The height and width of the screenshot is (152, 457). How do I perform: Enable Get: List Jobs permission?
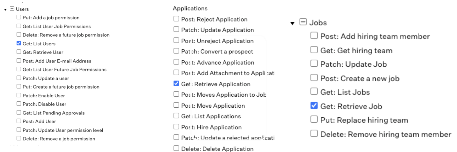click(x=314, y=91)
